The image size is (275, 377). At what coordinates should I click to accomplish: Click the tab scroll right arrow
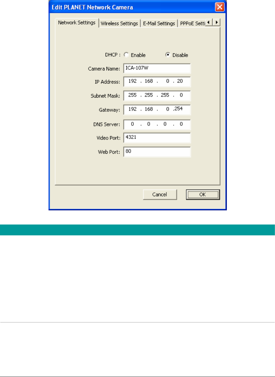pyautogui.click(x=217, y=23)
